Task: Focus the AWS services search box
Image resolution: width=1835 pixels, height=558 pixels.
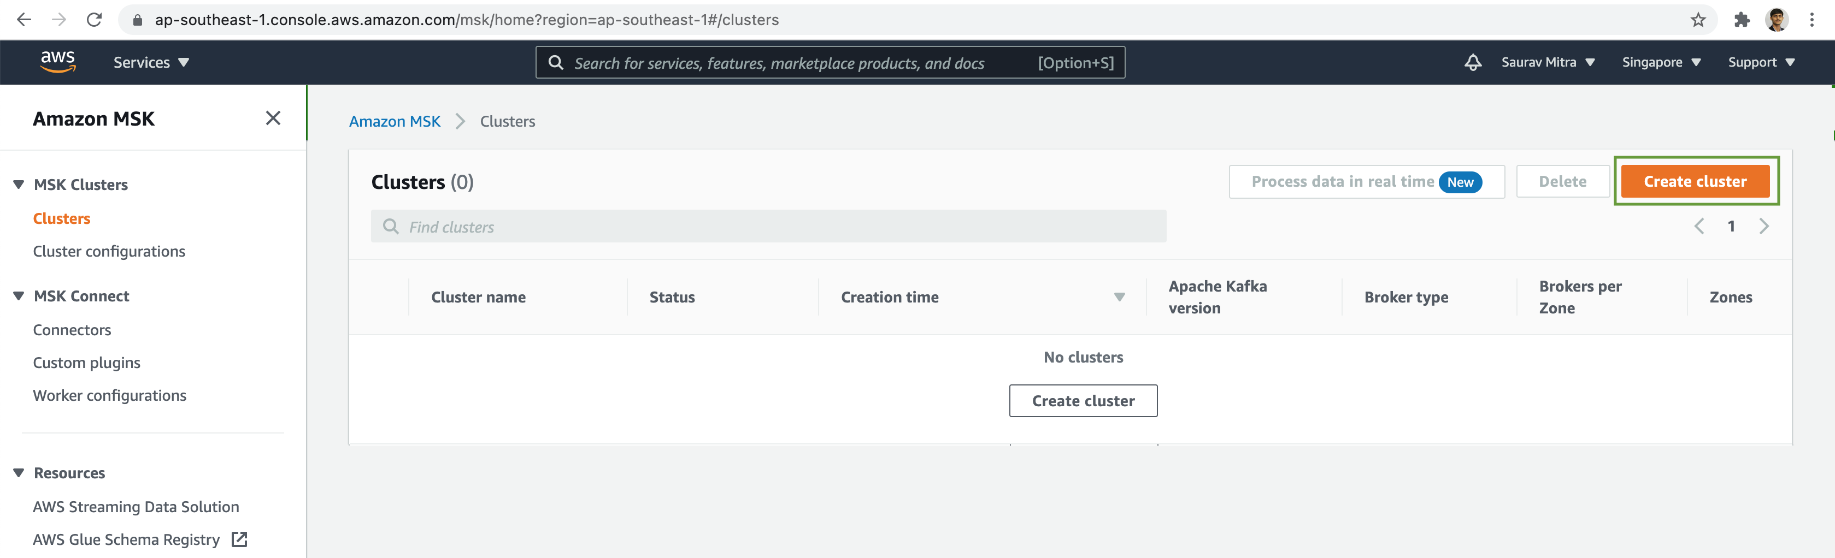Action: (x=830, y=63)
